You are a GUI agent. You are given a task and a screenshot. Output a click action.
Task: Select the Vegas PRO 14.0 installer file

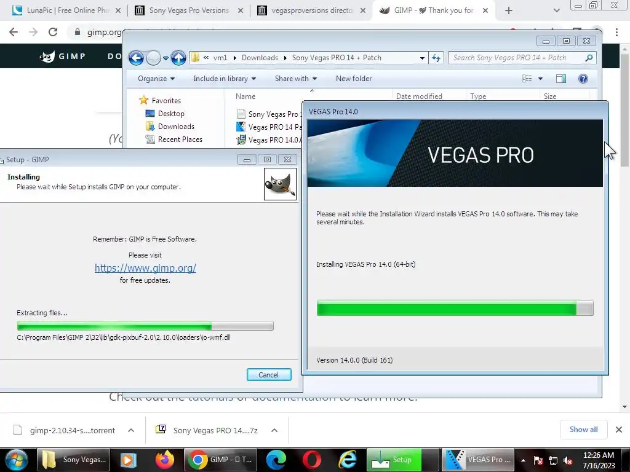(269, 140)
